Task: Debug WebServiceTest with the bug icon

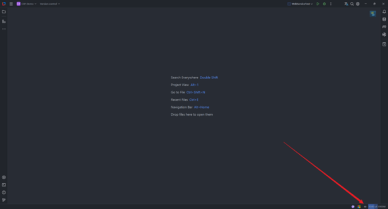Action: point(324,4)
